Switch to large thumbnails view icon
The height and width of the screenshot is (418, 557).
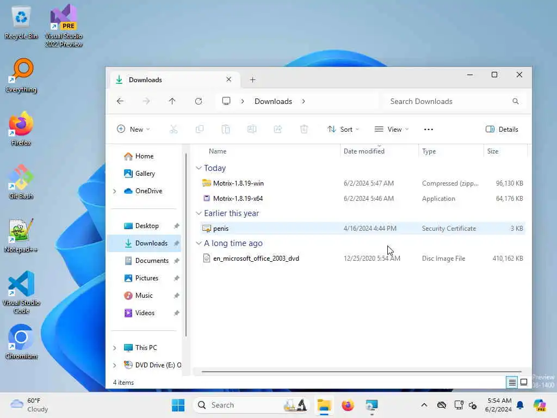pos(524,383)
